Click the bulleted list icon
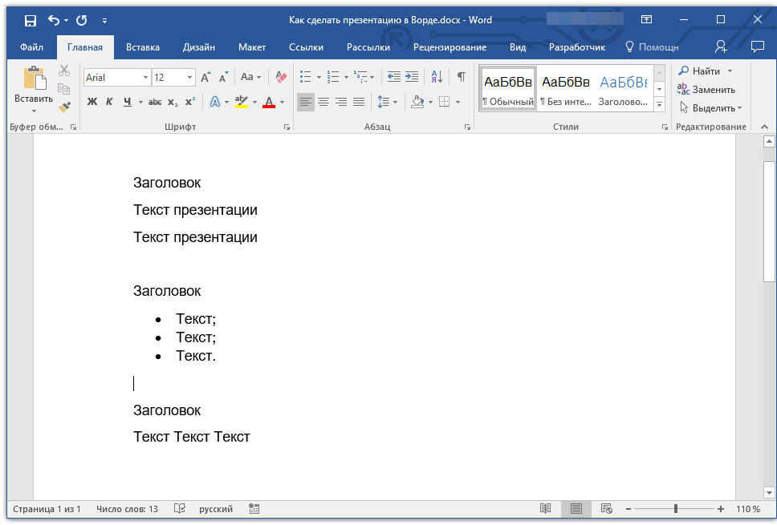777x525 pixels. click(x=305, y=77)
